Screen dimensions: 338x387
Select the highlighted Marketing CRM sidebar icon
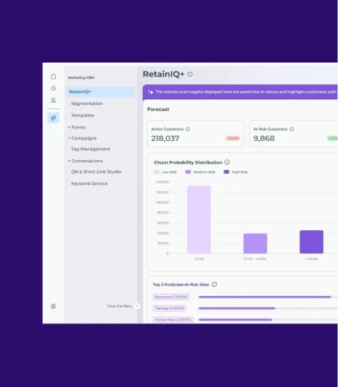[53, 118]
